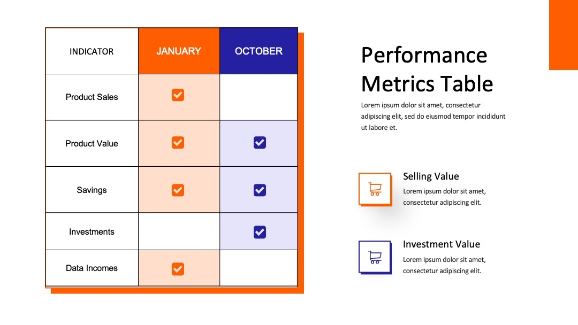Click the Selling Value heading
Image resolution: width=578 pixels, height=325 pixels.
(x=431, y=176)
